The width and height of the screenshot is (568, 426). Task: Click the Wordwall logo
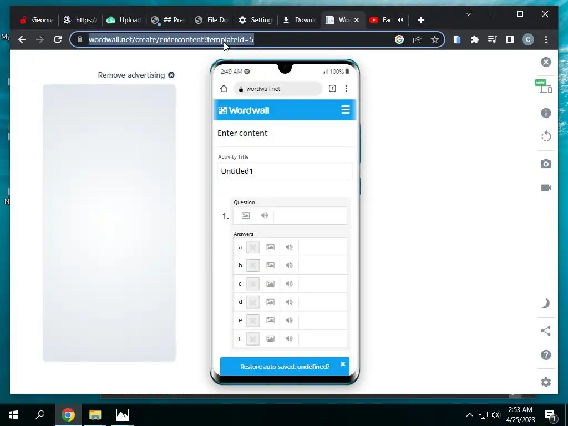pos(244,110)
